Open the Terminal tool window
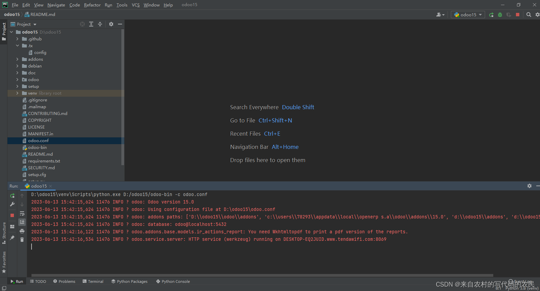The width and height of the screenshot is (540, 291). click(93, 282)
